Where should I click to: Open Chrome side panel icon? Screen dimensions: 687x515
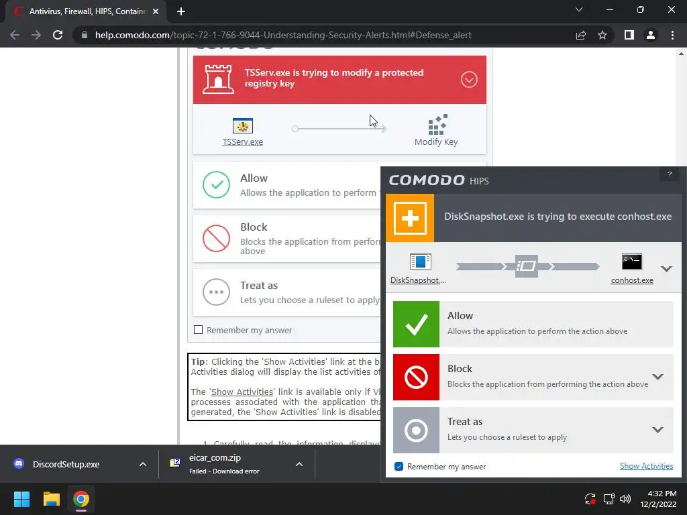click(x=629, y=35)
